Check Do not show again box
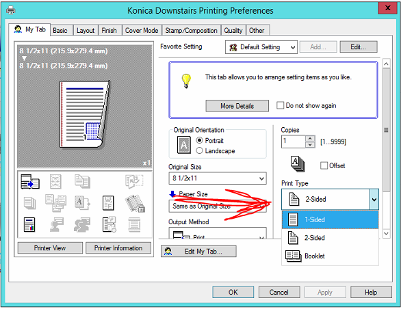Viewport: 401px width, 309px height. (280, 105)
